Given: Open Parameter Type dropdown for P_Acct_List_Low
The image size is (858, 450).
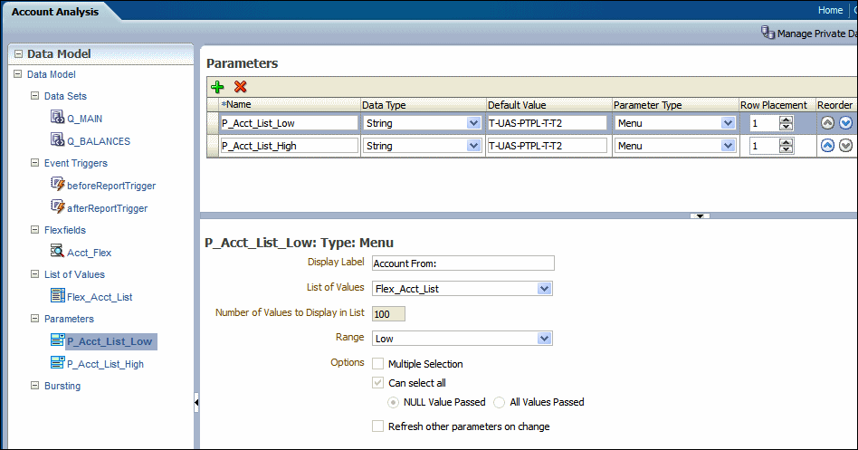Looking at the screenshot, I should [x=728, y=123].
